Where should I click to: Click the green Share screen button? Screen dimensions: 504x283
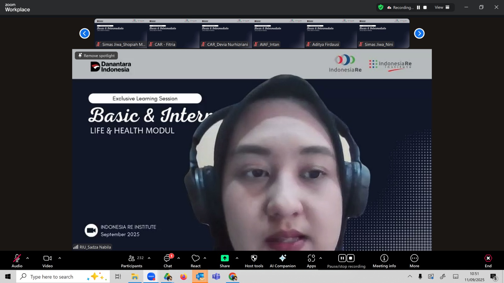coord(225,258)
